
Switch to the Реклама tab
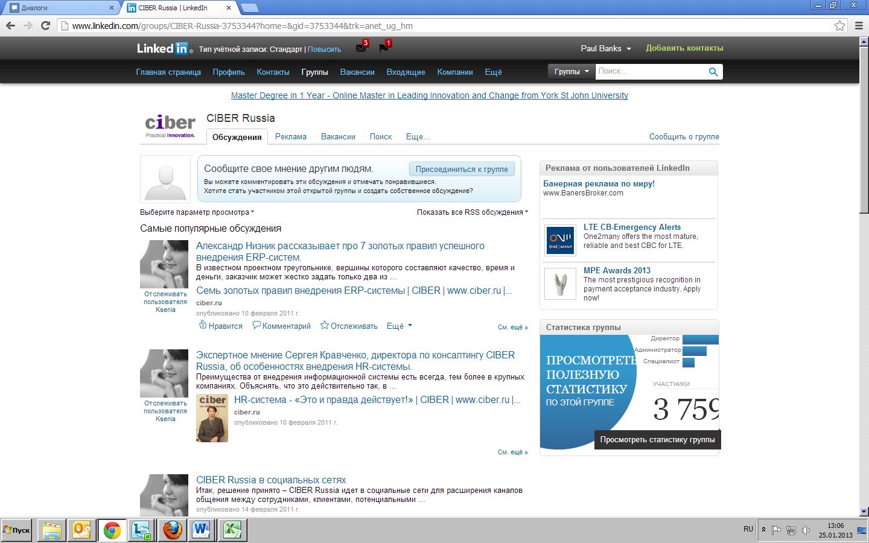click(x=291, y=136)
